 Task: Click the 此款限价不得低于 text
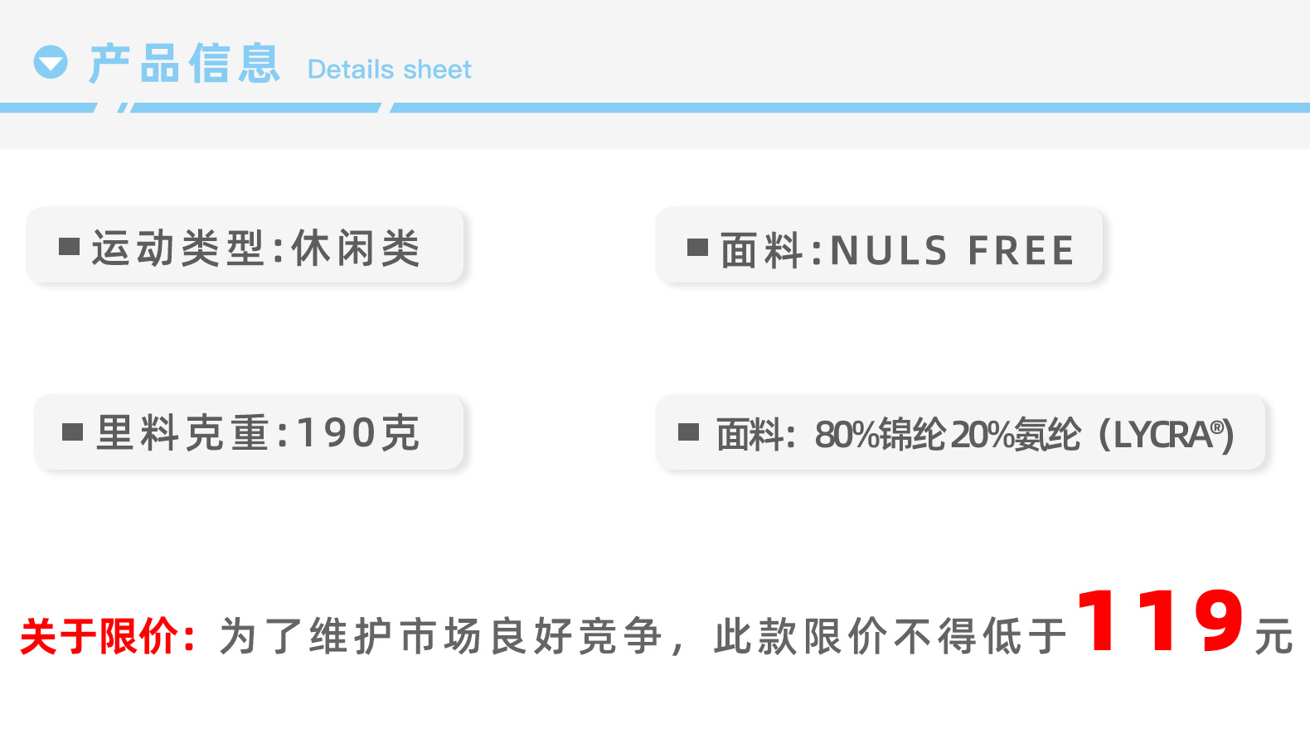890,636
